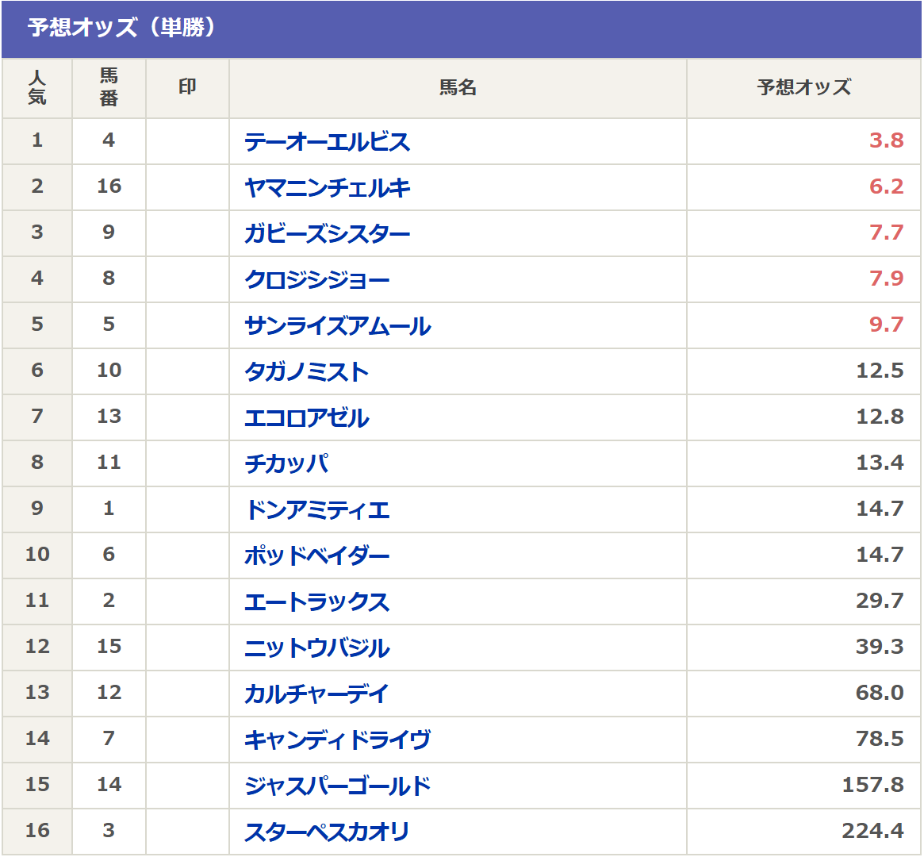This screenshot has height=857, width=924.
Task: Select horse チカッパ
Action: coord(286,464)
